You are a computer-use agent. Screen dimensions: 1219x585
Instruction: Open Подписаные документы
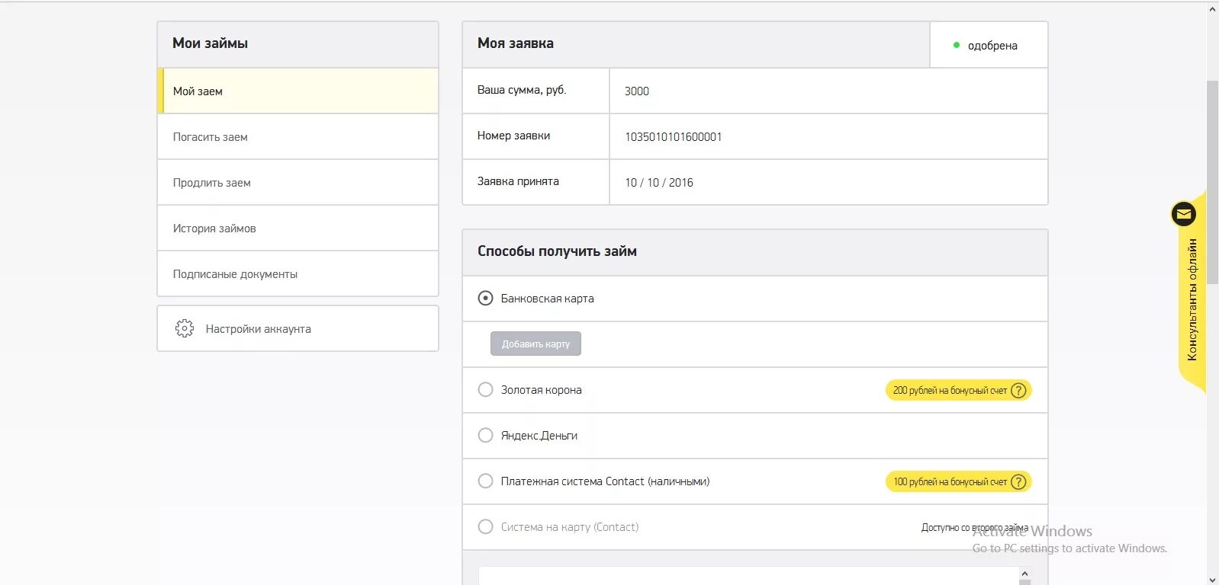pyautogui.click(x=298, y=274)
